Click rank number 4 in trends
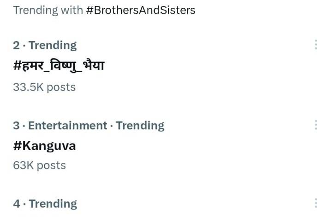The image size is (317, 217). point(16,204)
